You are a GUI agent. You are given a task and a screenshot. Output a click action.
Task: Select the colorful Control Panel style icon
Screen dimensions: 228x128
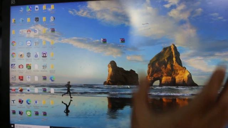pyautogui.click(x=29, y=9)
